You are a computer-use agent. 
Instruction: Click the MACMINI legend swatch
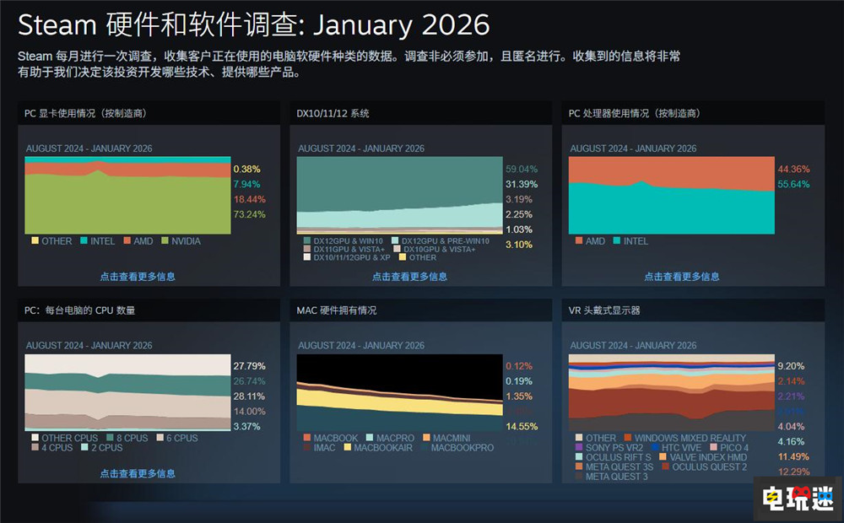tap(426, 438)
